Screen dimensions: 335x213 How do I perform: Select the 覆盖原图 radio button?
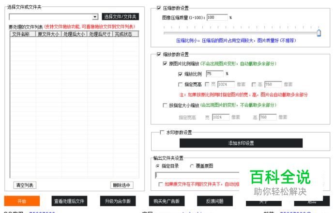click(192, 166)
